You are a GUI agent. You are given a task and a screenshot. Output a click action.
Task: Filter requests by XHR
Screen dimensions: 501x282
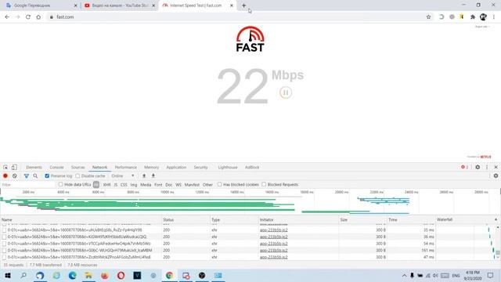click(106, 185)
